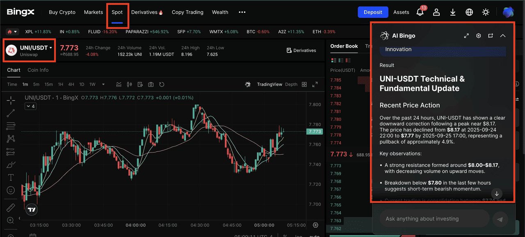
Task: Reset the chart with the reload icon
Action: [162, 84]
